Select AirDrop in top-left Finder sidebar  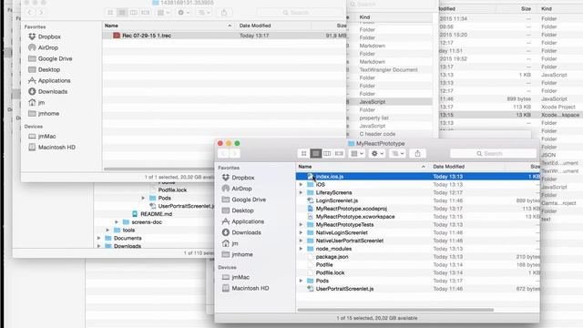tap(43, 47)
